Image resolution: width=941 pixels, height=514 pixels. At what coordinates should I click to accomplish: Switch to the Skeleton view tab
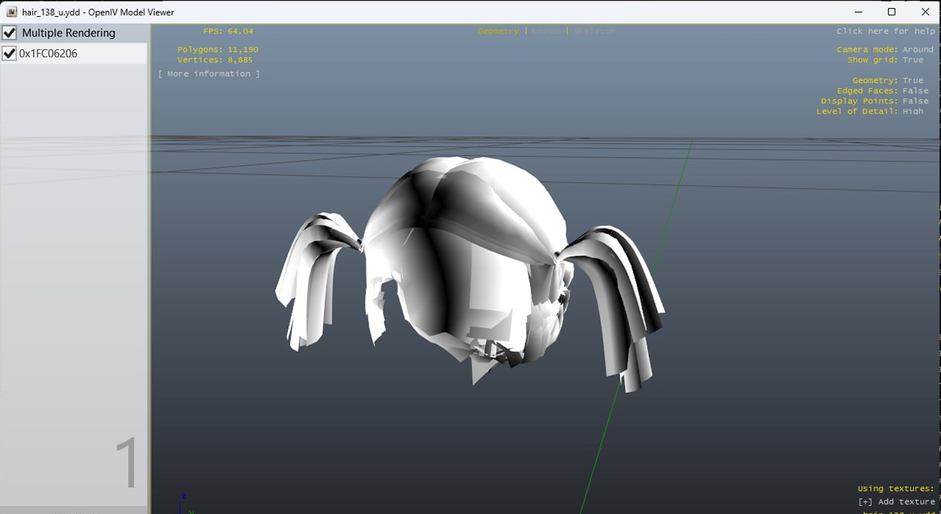point(594,31)
